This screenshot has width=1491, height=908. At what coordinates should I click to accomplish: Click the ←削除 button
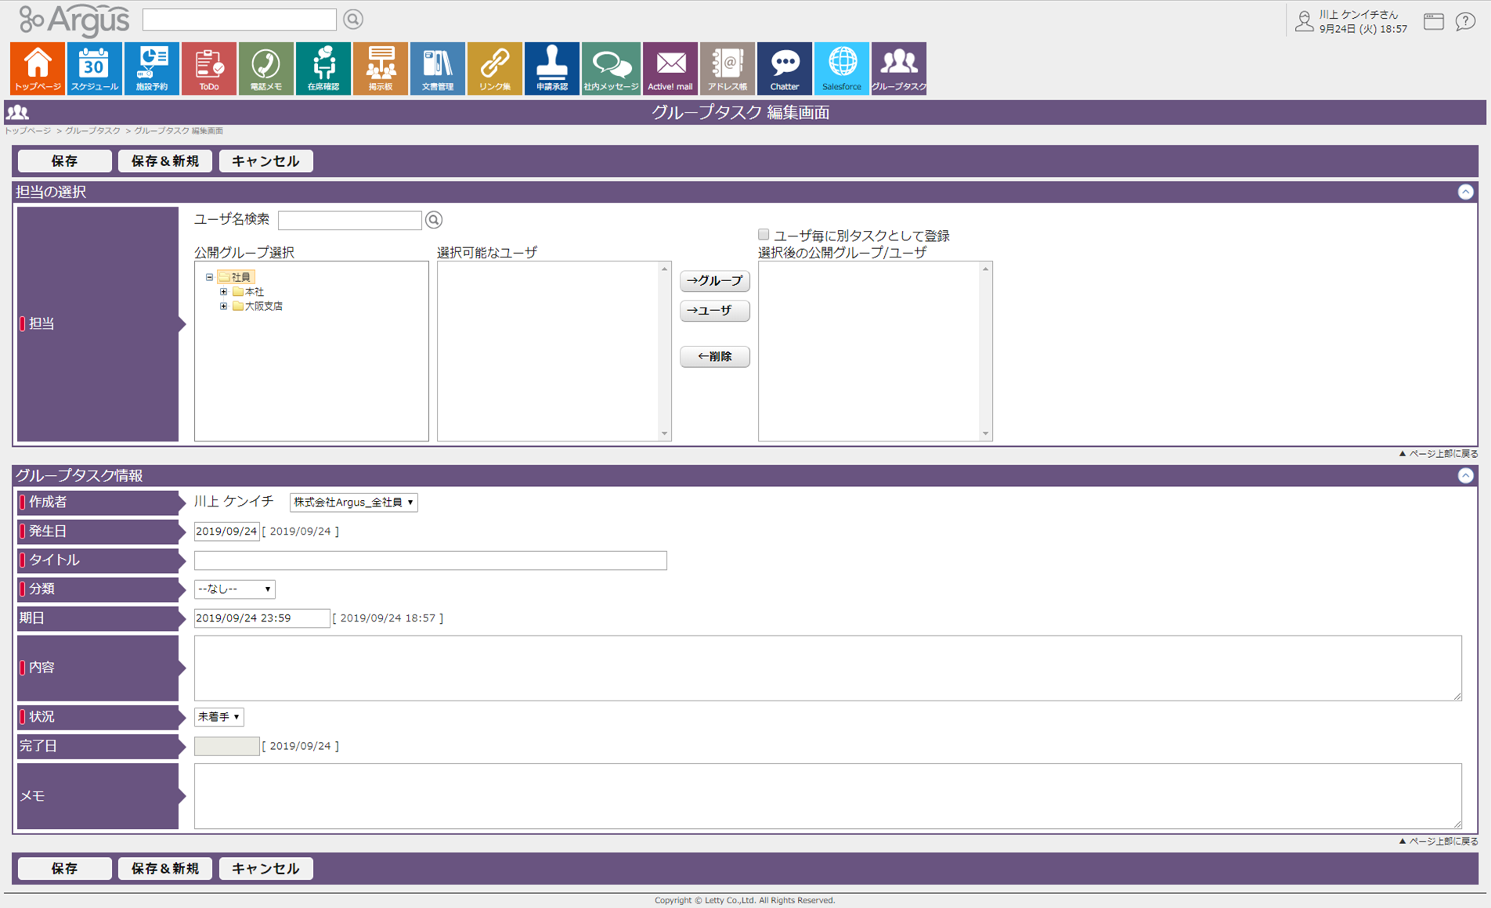(714, 356)
